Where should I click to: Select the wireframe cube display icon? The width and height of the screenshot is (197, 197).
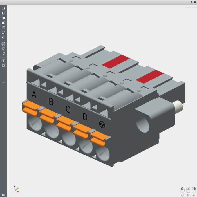point(3,28)
